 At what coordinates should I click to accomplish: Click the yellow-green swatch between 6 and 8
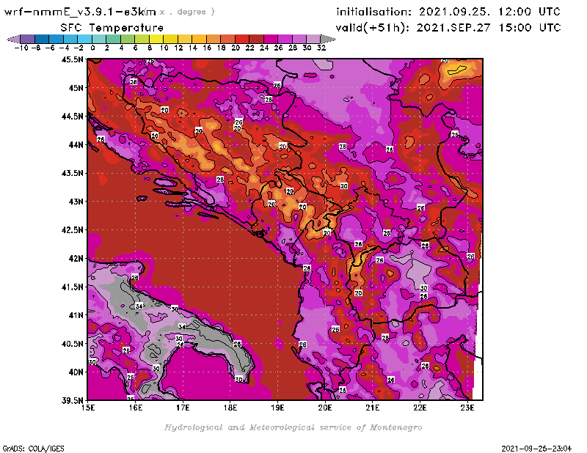coord(142,40)
